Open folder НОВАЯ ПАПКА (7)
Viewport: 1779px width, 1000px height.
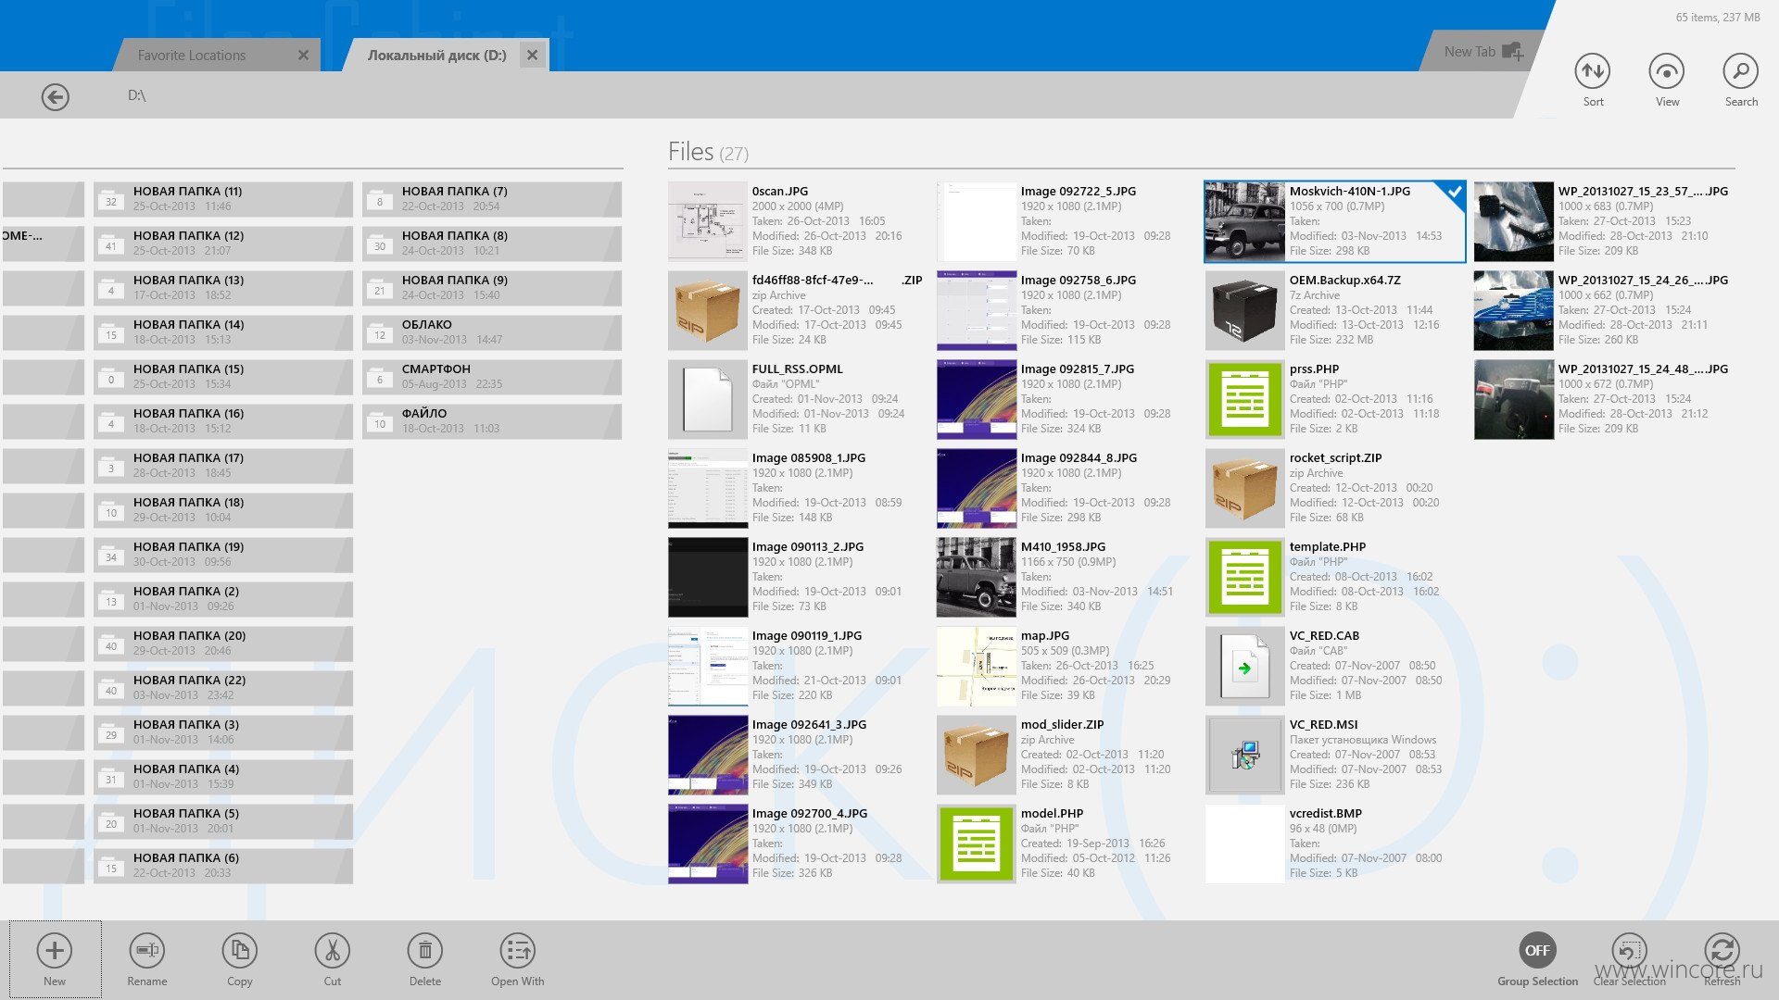click(492, 199)
